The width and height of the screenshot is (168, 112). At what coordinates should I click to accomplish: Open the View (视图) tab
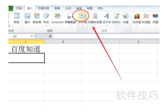[x=90, y=8]
